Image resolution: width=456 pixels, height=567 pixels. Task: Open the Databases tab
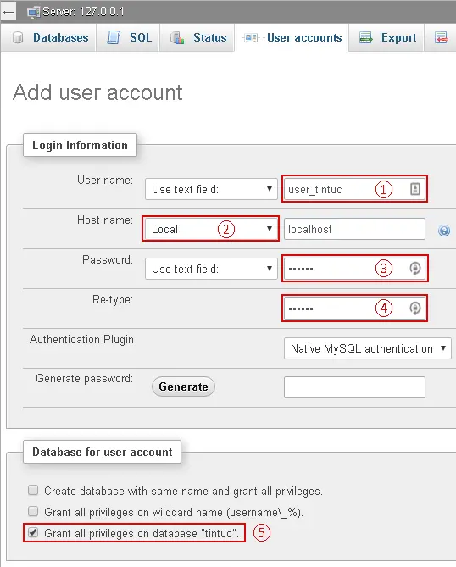click(x=48, y=37)
